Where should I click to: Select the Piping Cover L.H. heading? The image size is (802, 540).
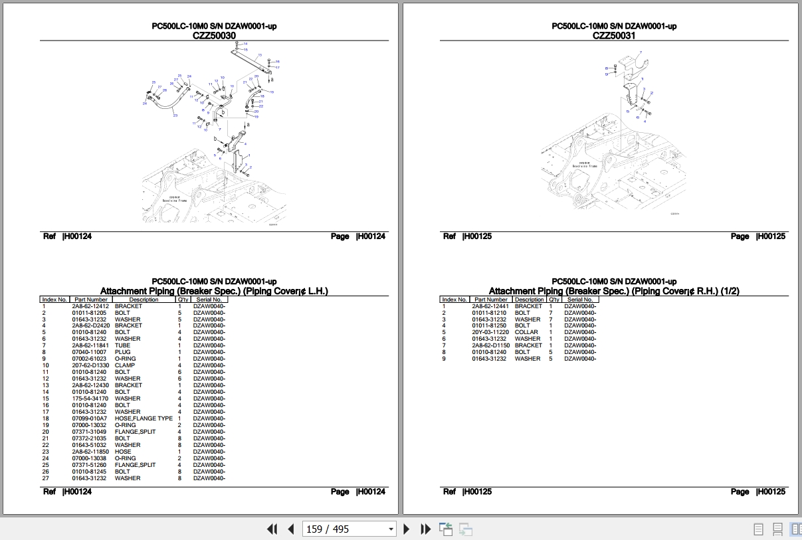(x=213, y=291)
